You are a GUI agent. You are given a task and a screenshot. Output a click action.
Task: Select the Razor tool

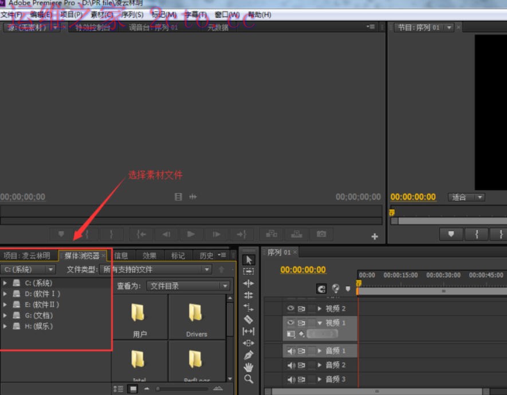pyautogui.click(x=248, y=319)
